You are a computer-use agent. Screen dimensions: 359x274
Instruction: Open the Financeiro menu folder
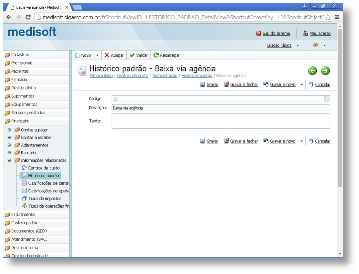click(x=36, y=121)
